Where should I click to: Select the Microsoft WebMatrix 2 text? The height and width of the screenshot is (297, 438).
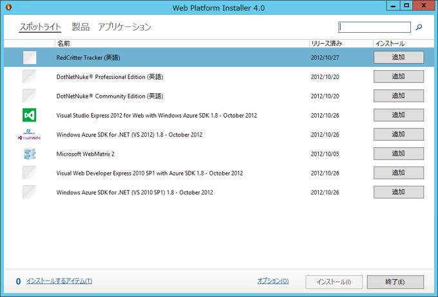[x=86, y=154]
